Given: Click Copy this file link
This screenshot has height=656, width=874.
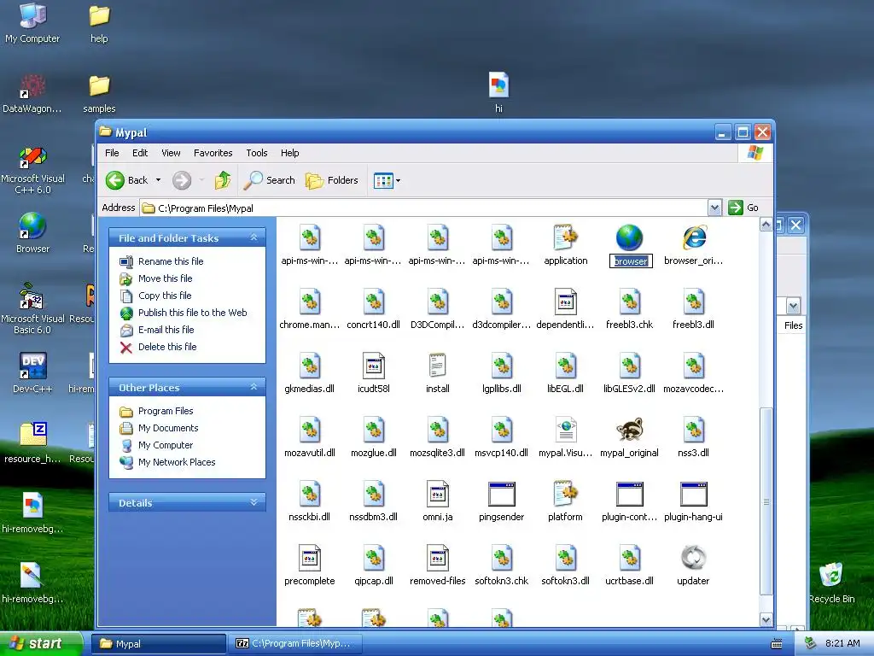Looking at the screenshot, I should (x=165, y=296).
